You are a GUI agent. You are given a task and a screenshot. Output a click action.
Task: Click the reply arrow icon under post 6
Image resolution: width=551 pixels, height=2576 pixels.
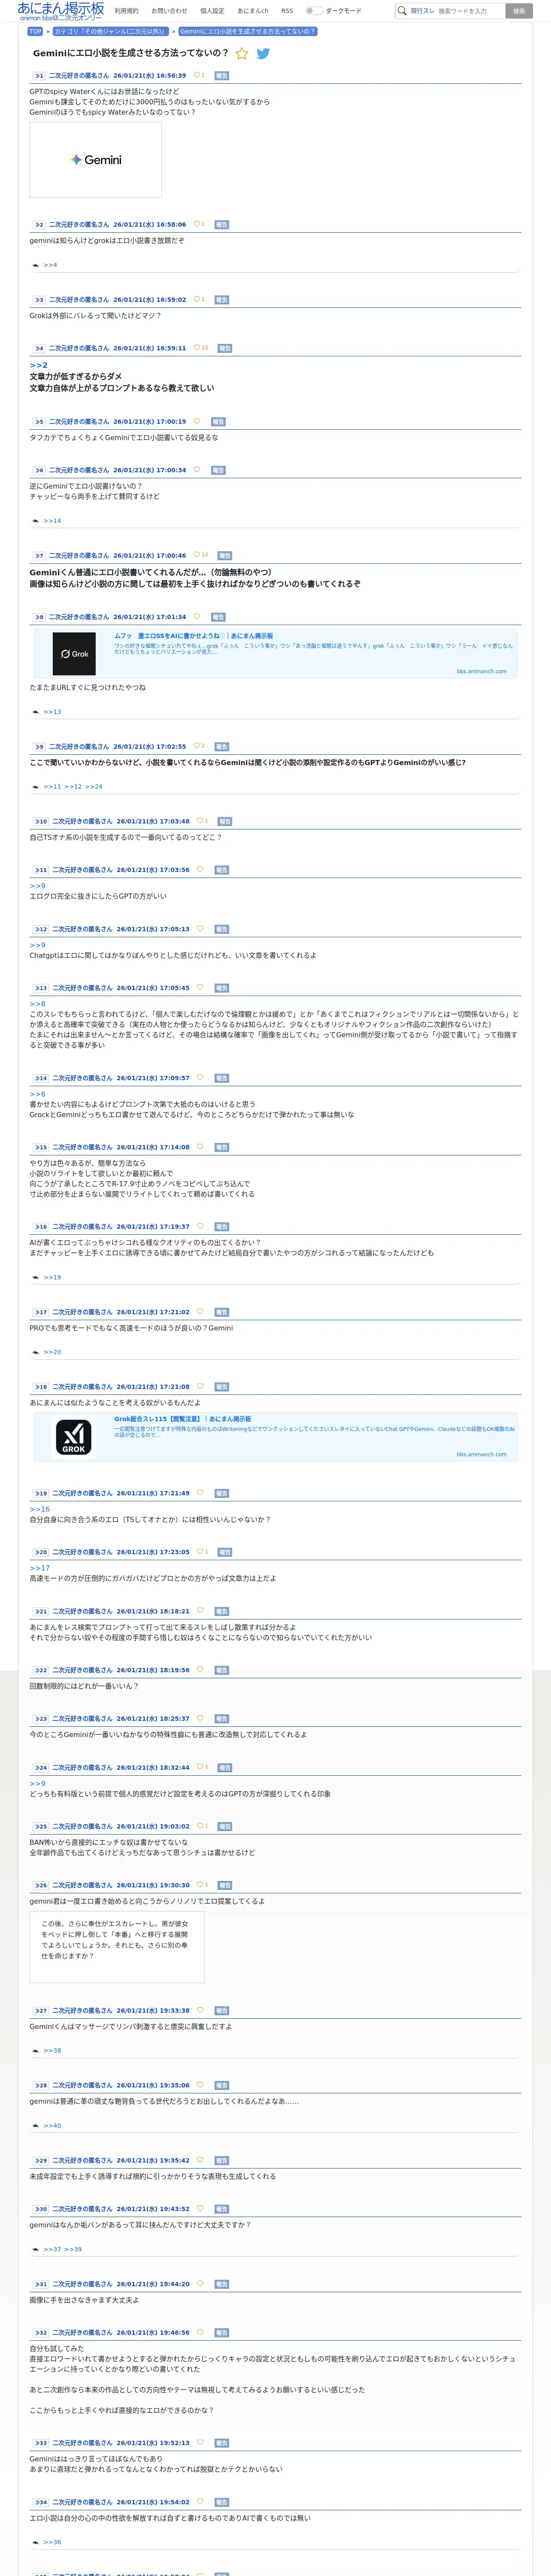click(36, 521)
